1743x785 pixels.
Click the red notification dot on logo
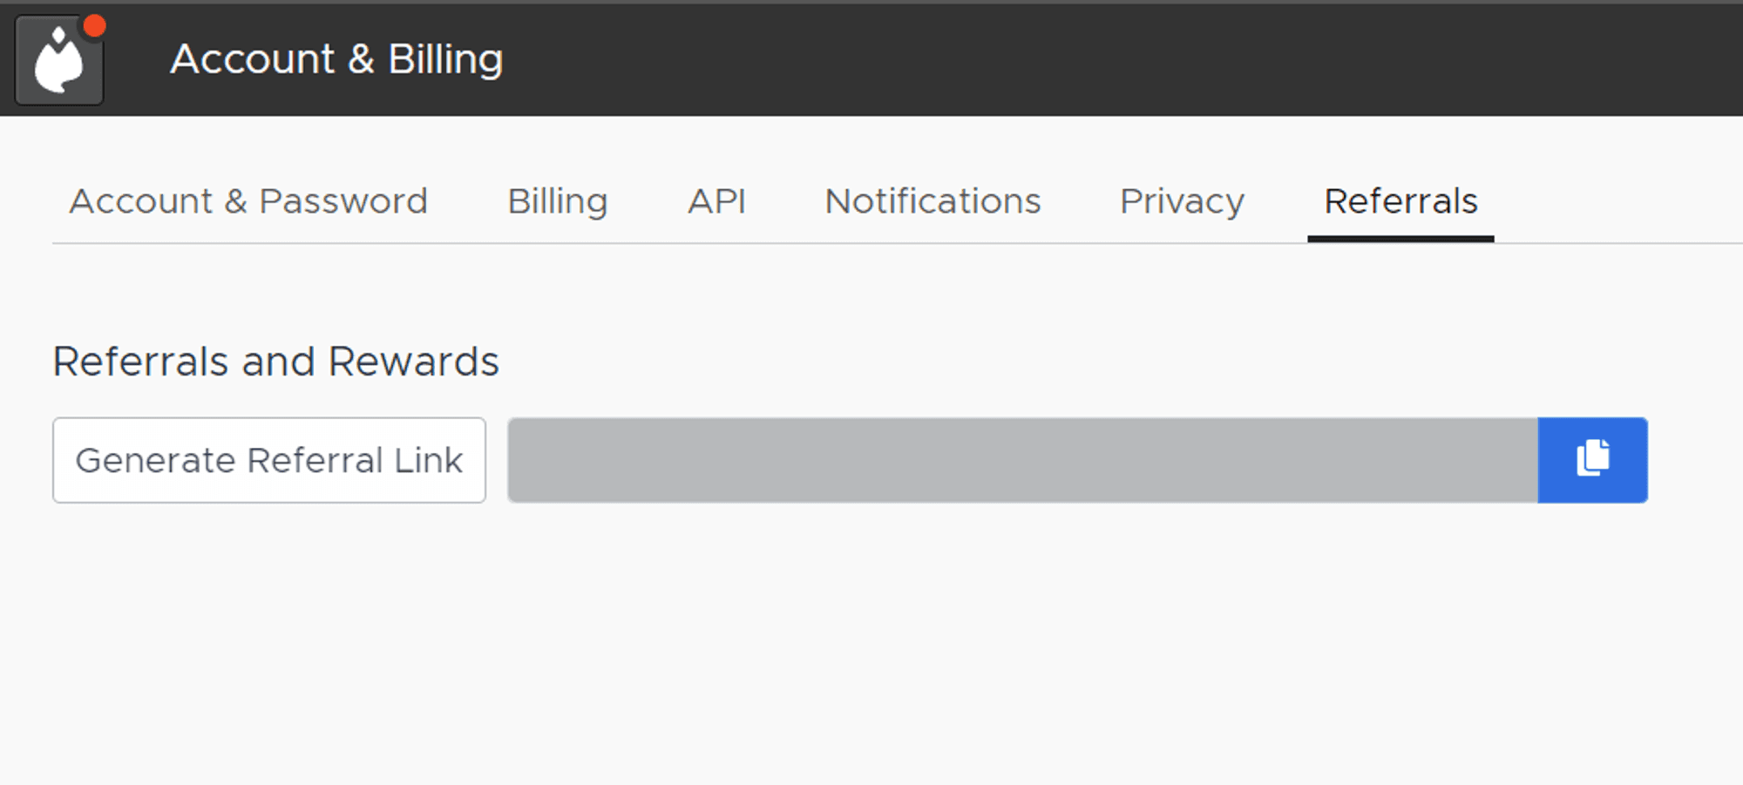pos(94,26)
